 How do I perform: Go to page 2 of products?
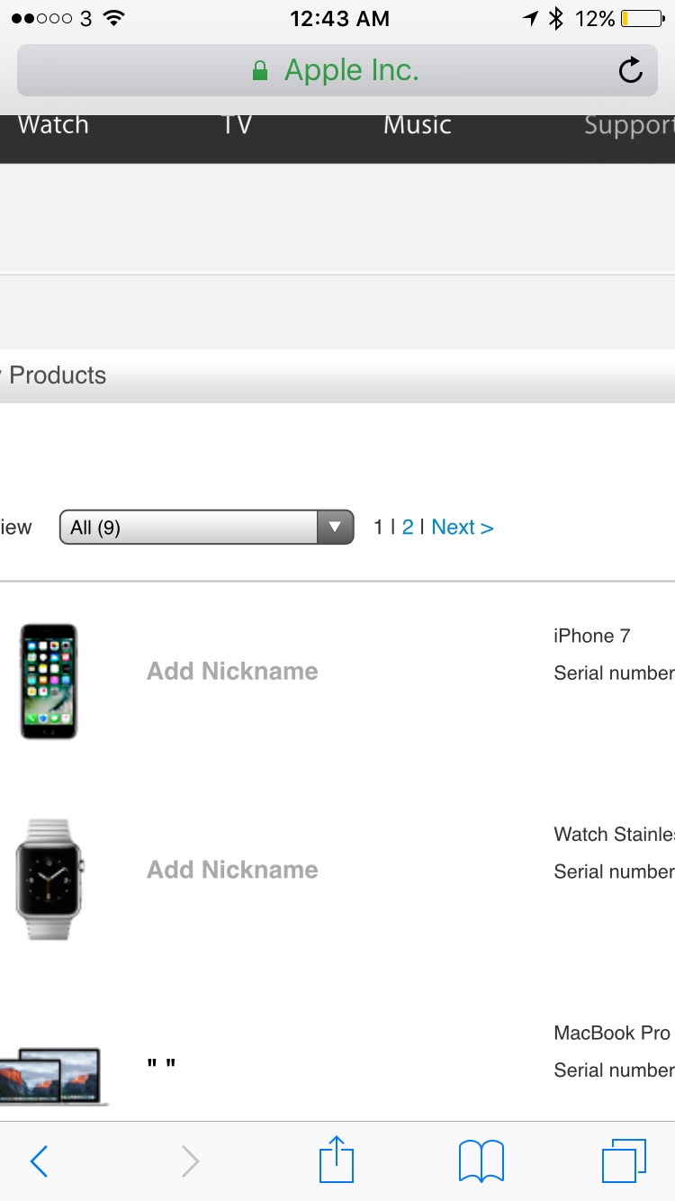408,527
